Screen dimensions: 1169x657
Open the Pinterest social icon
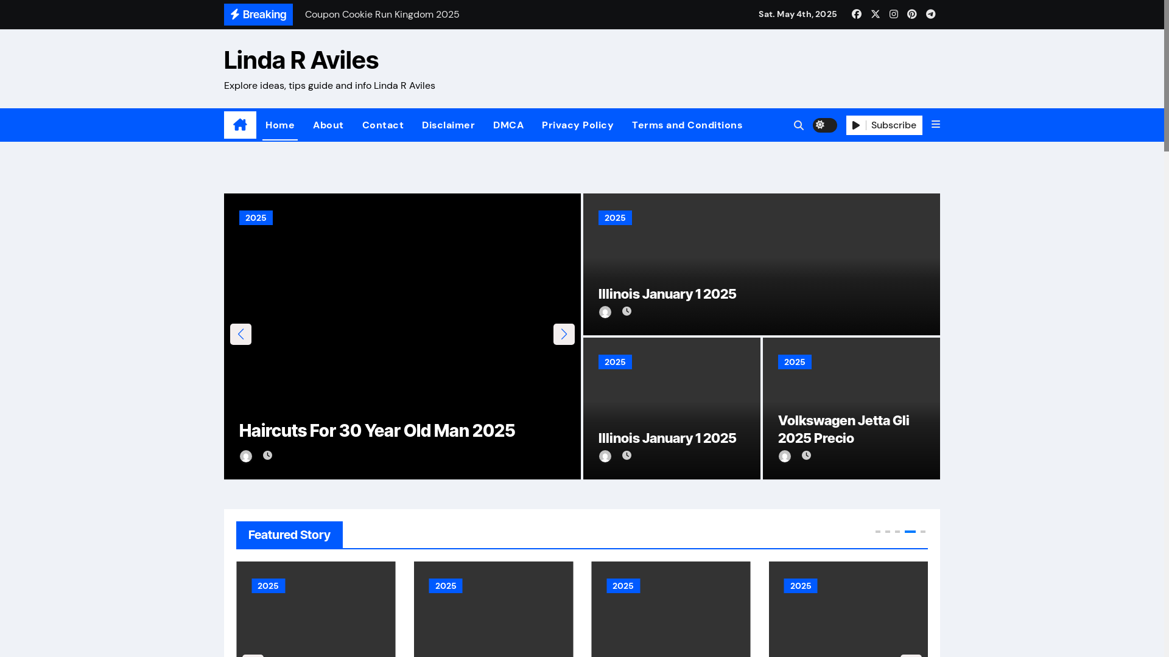pyautogui.click(x=912, y=14)
